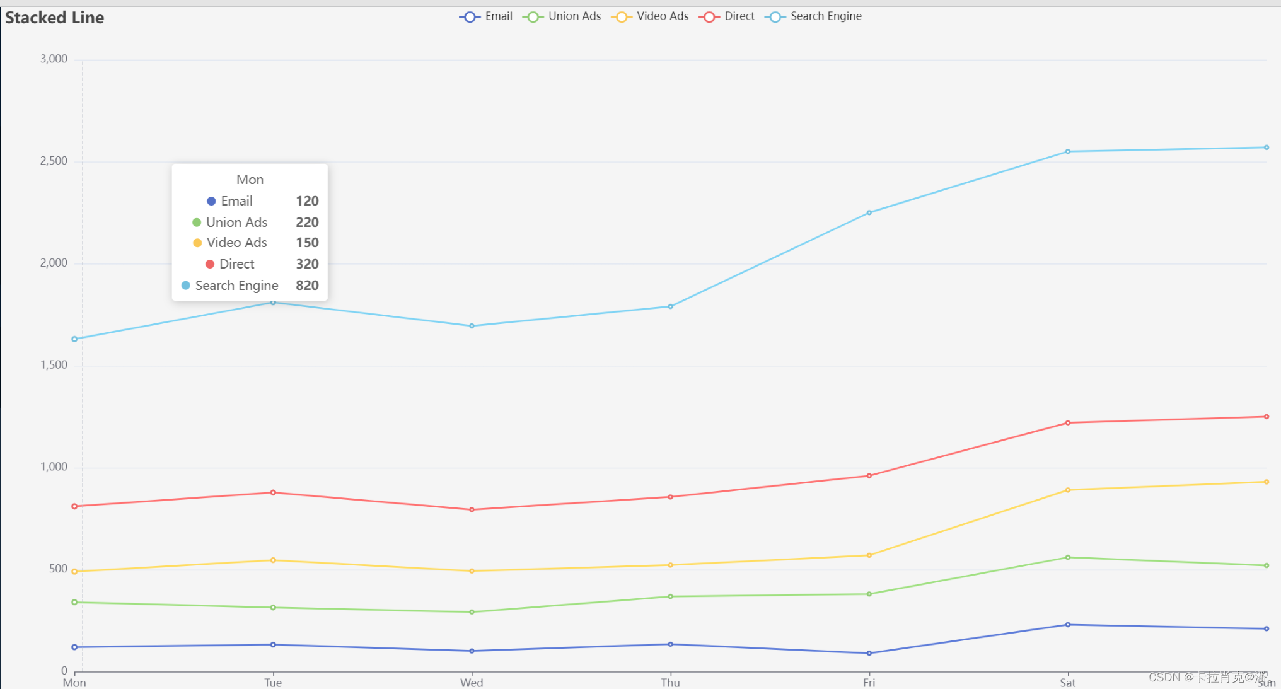Click the red Direct dot inside the tooltip
The height and width of the screenshot is (689, 1281).
[x=210, y=263]
